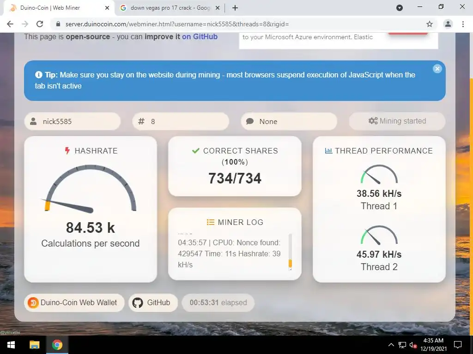Click the gears icon beside Mining started

[x=373, y=121]
